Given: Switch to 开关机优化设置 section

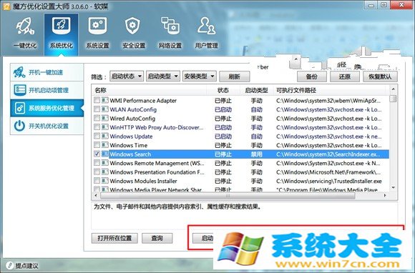Looking at the screenshot, I should click(x=47, y=126).
